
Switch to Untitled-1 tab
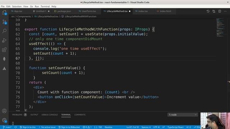pyautogui.click(x=41, y=11)
